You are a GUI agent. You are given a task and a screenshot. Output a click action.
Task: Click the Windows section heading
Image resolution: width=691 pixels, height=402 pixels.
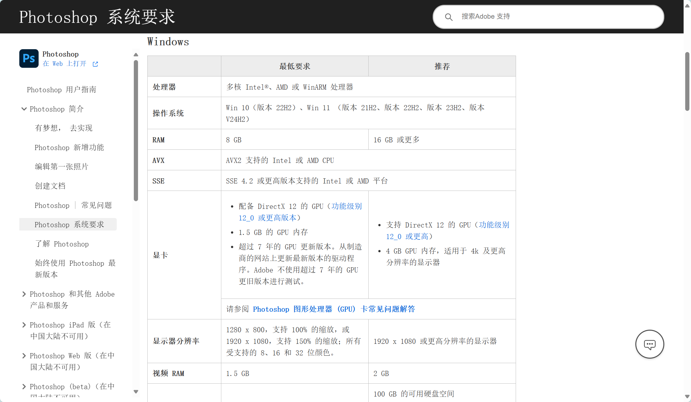[x=168, y=42]
